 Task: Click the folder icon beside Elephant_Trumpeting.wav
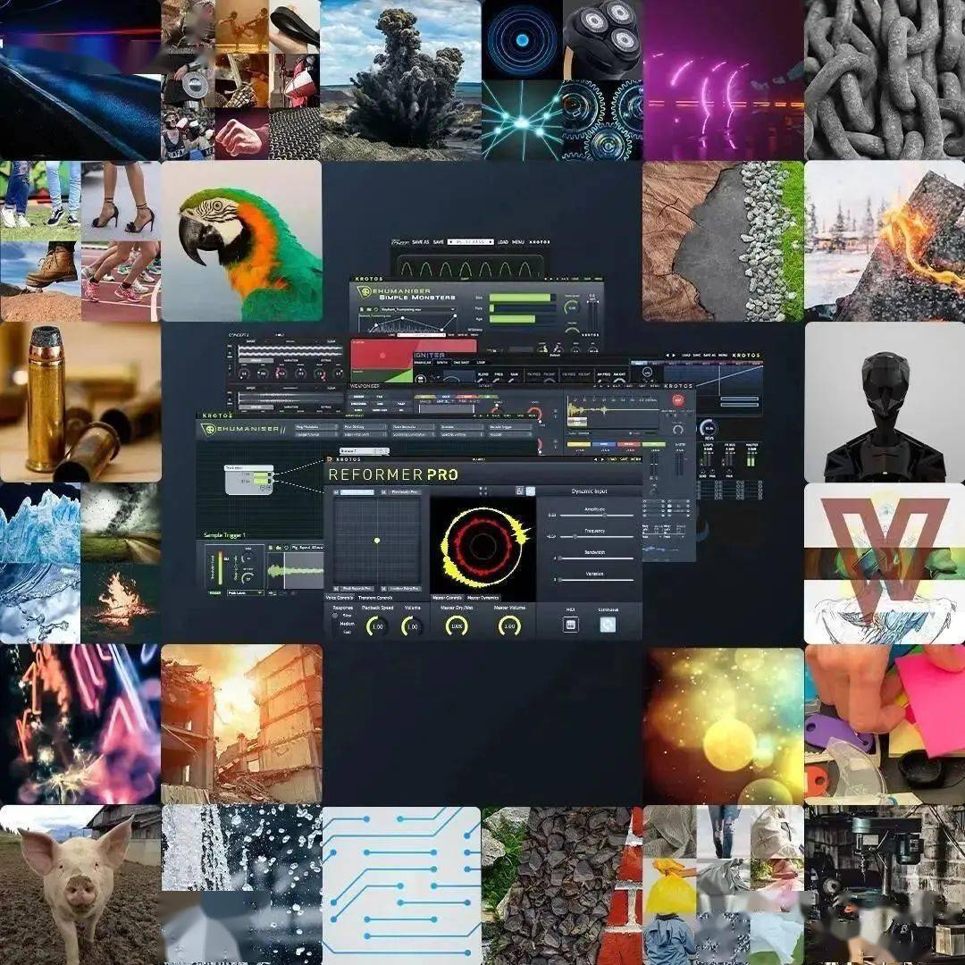tap(367, 309)
